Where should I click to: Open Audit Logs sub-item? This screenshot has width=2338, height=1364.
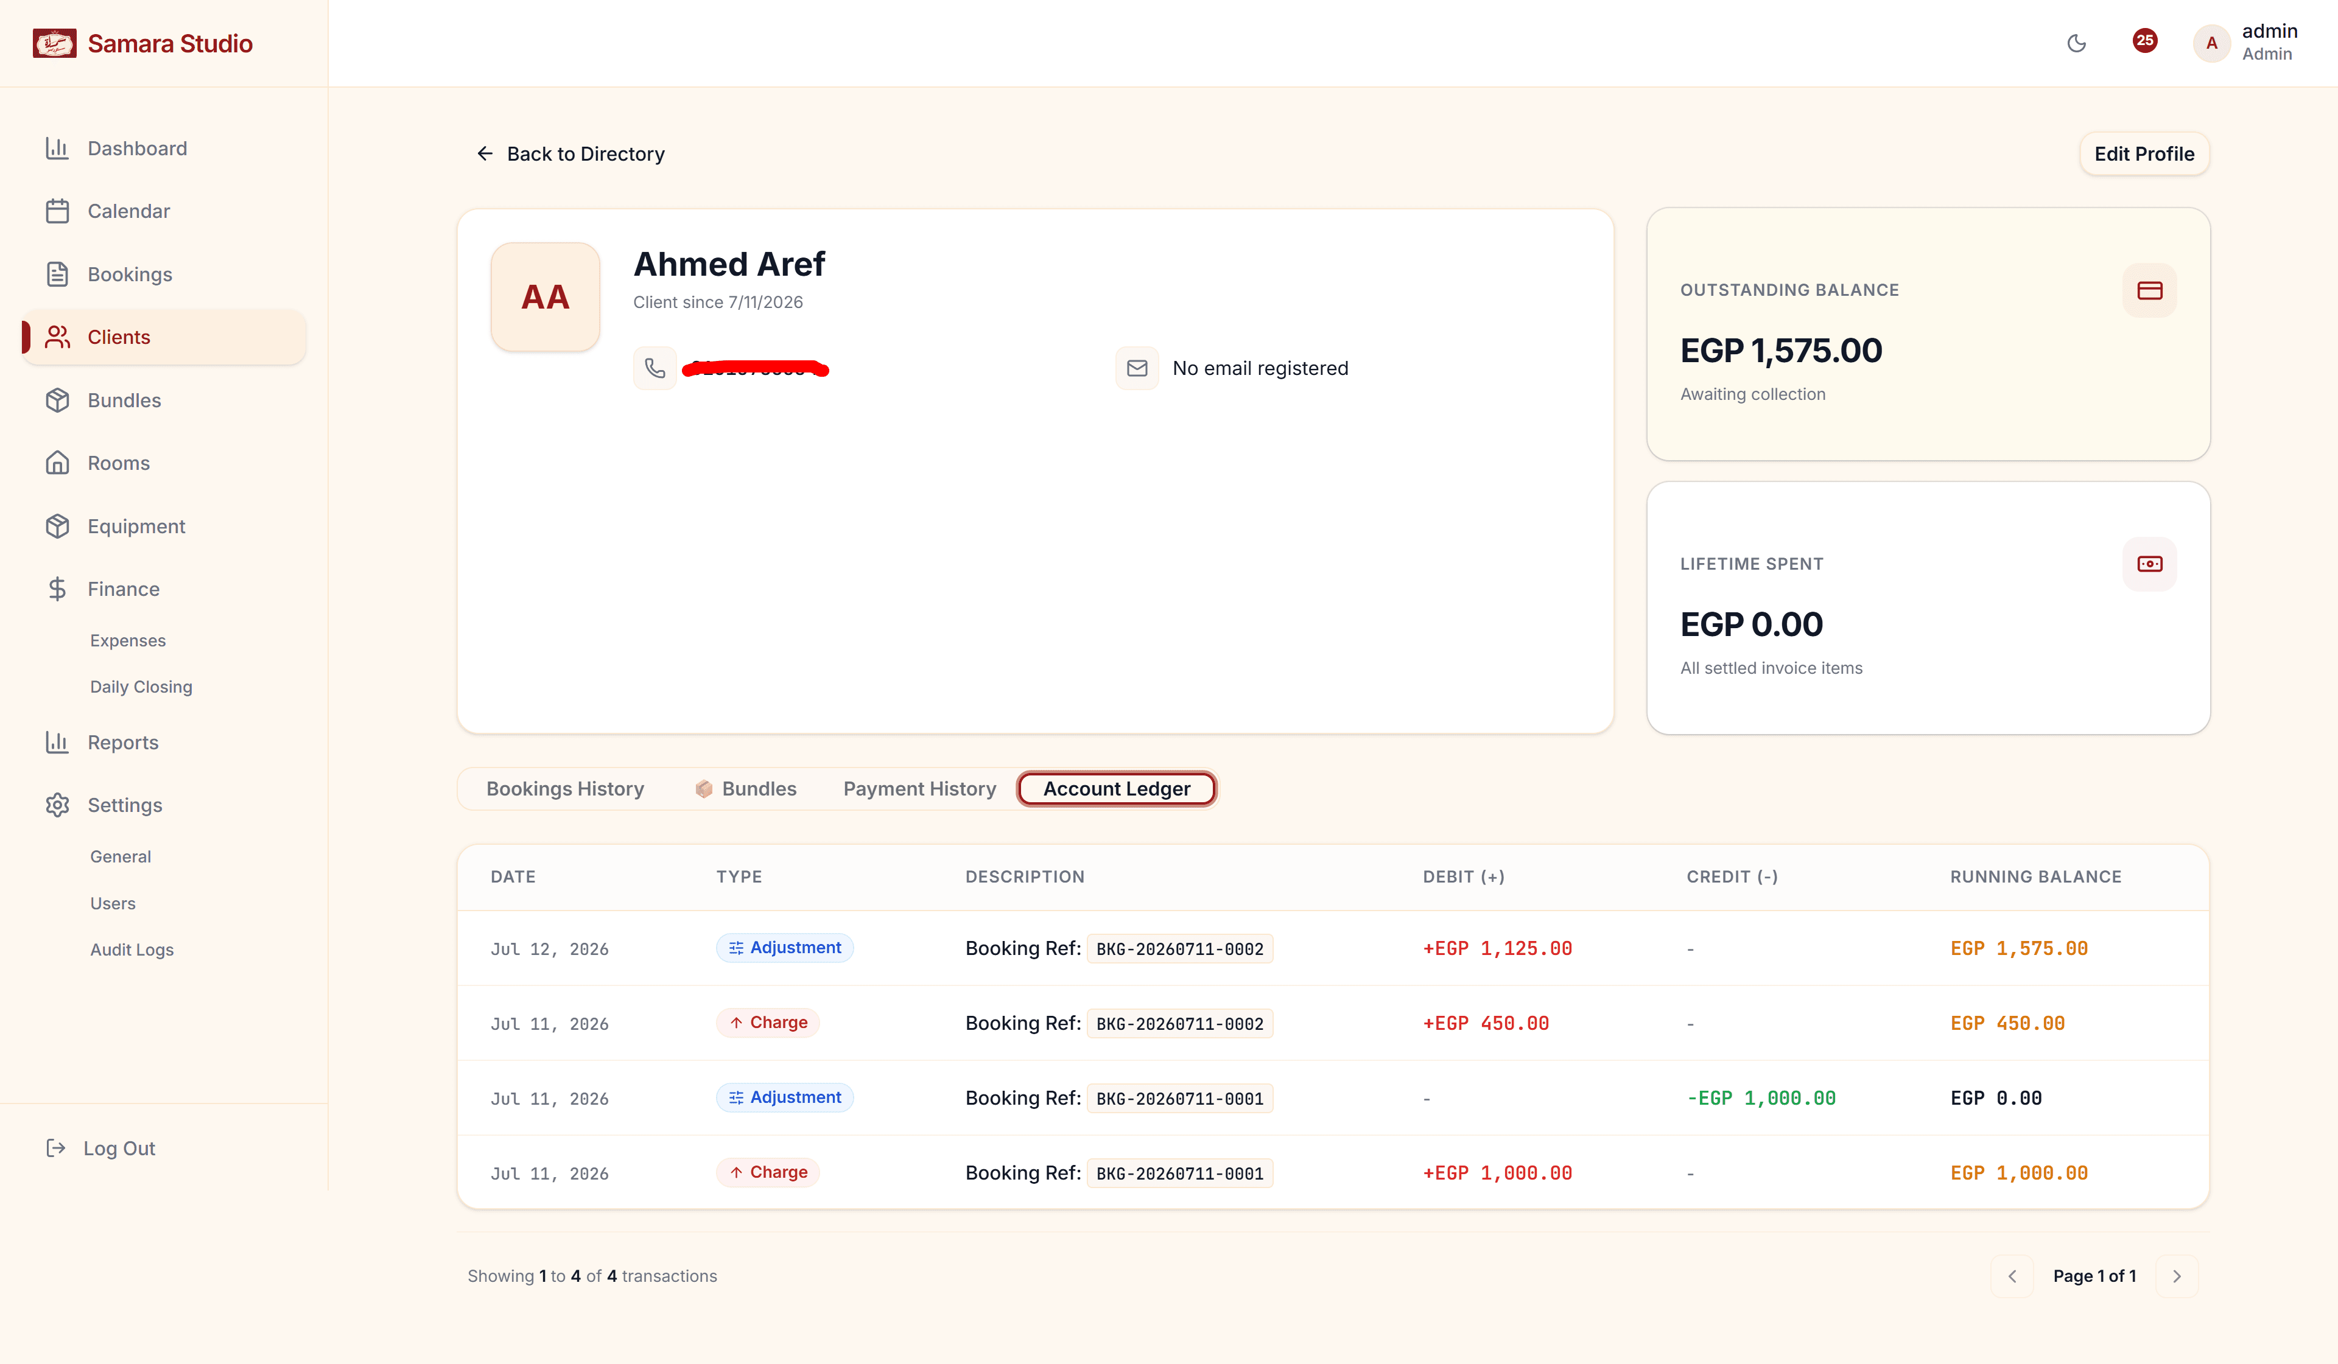point(132,950)
